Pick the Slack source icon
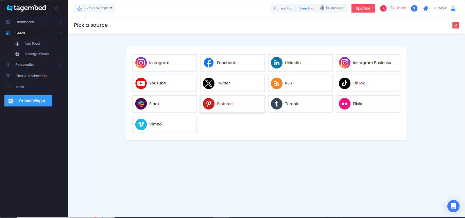 [141, 104]
